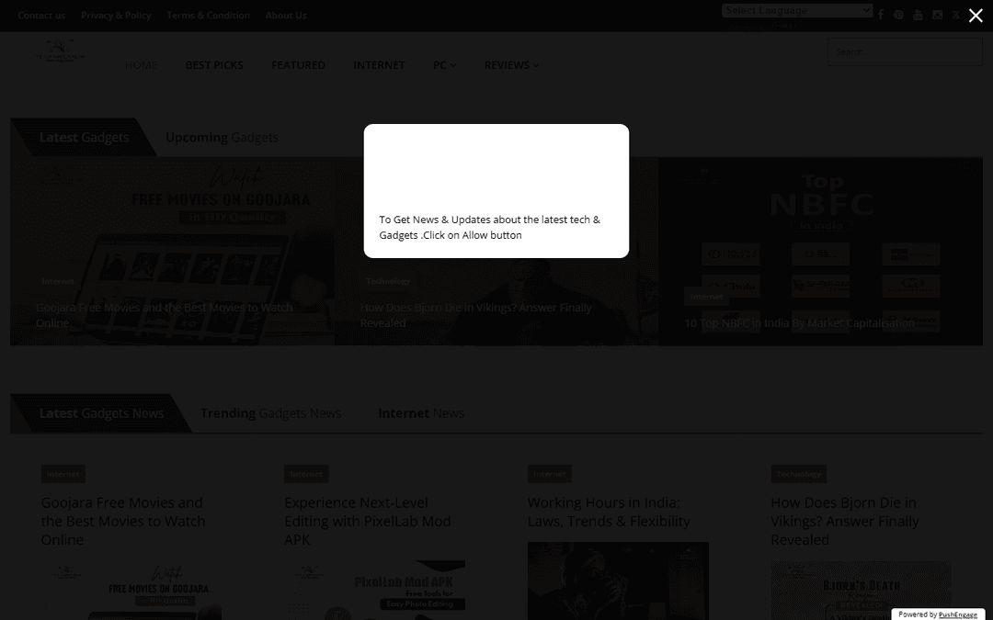Open the Working Hours in India thumbnail
Screen dimensions: 993x620
(x=618, y=581)
